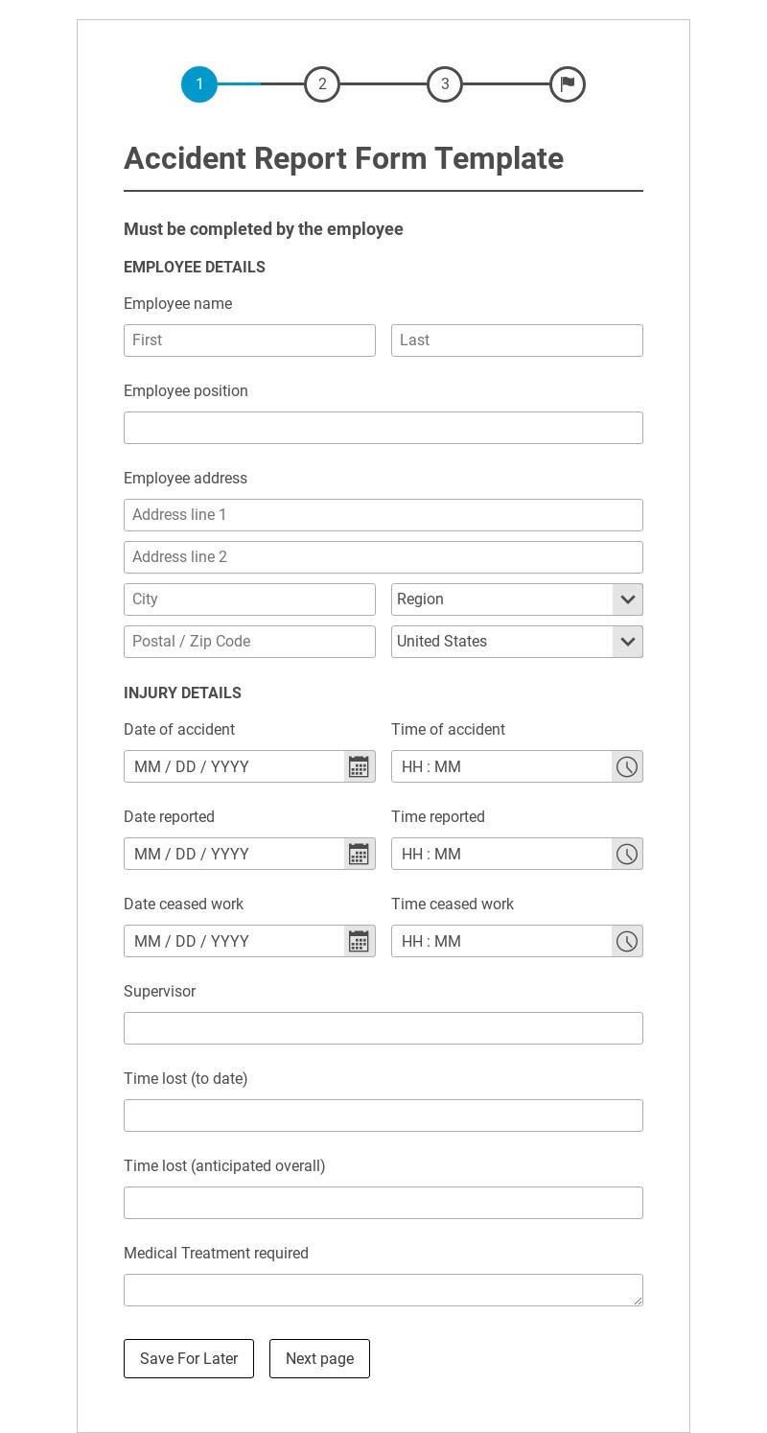Viewport: 767px width, 1433px height.
Task: Click the Medical Treatment required textarea
Action: coord(383,1290)
